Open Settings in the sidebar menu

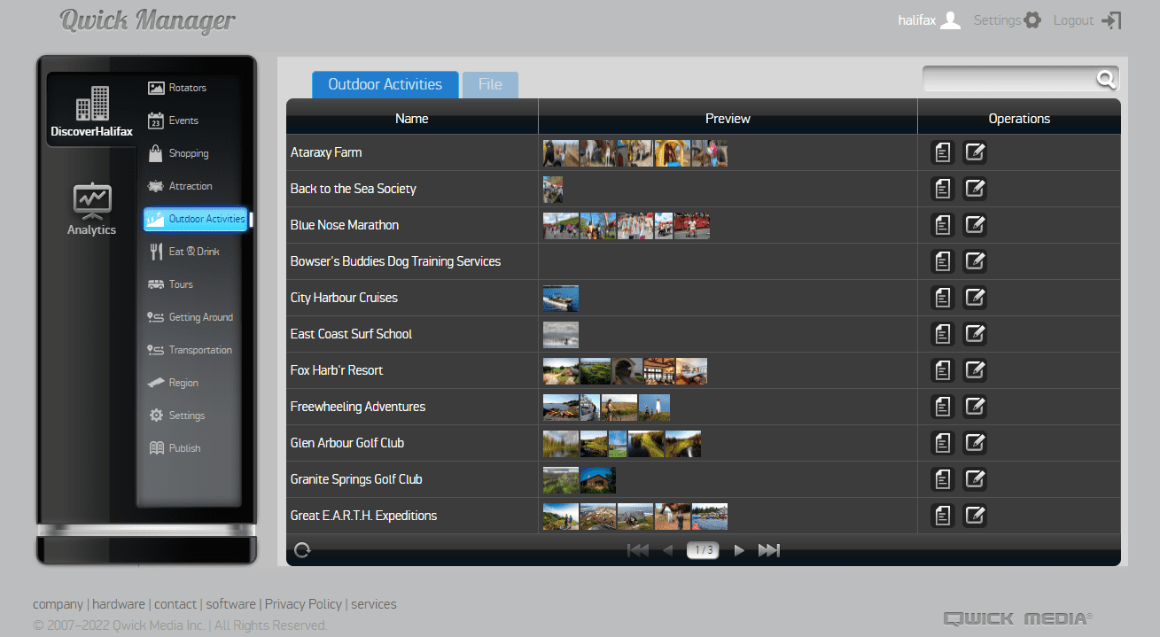click(x=176, y=416)
